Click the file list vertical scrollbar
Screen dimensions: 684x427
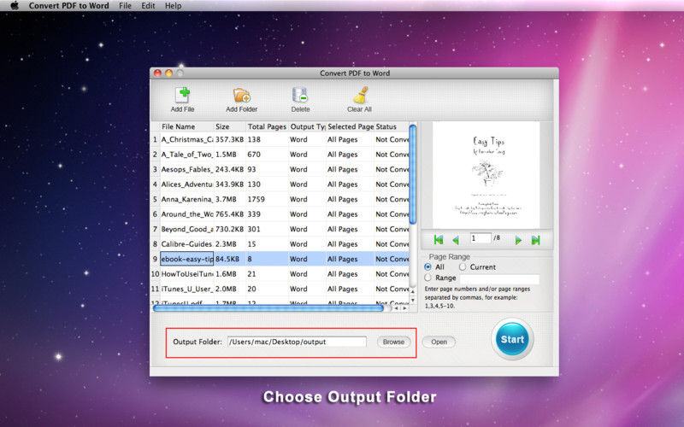413,175
